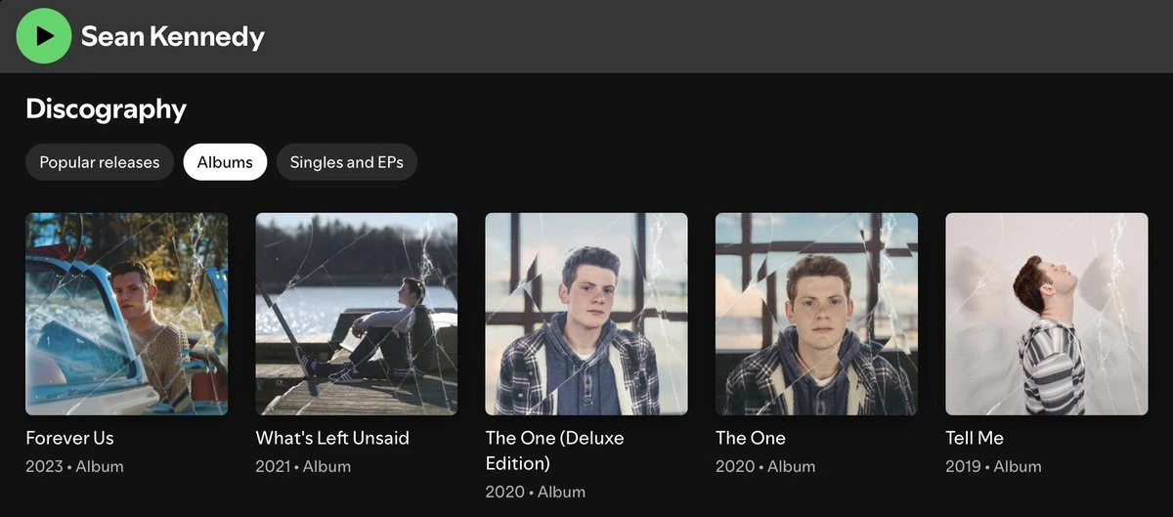1173x517 pixels.
Task: Open the Discography heading link
Action: (106, 108)
